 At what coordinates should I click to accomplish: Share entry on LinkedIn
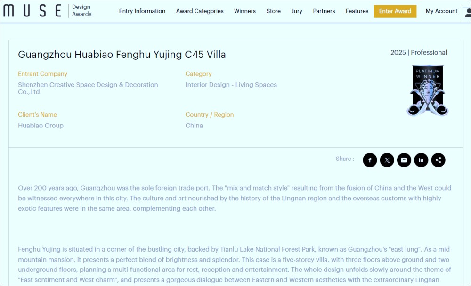coord(421,160)
